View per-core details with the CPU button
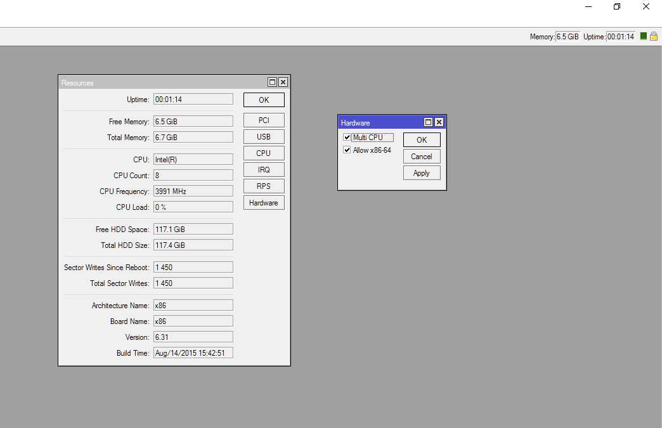The width and height of the screenshot is (662, 428). [x=264, y=153]
